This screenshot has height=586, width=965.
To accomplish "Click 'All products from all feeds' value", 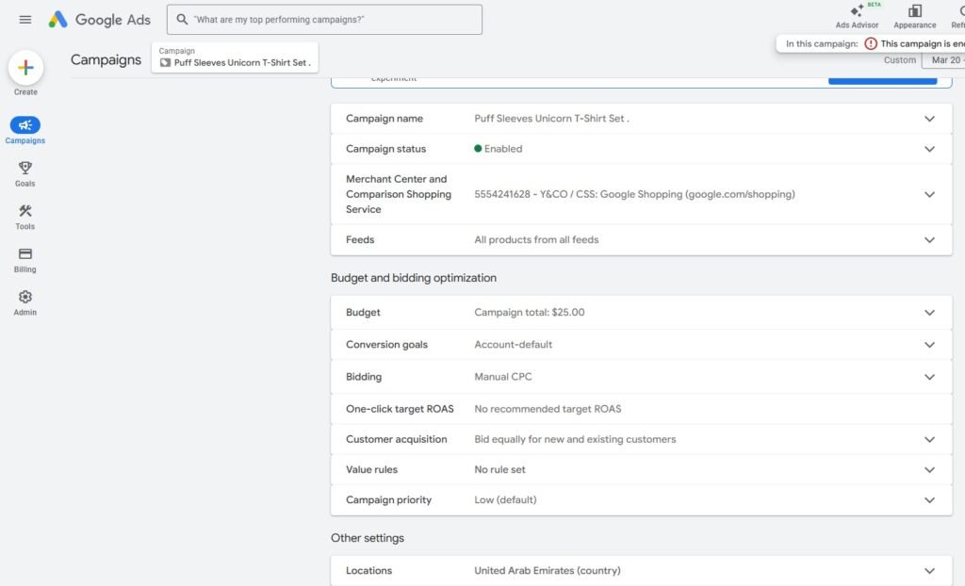I will pos(536,240).
